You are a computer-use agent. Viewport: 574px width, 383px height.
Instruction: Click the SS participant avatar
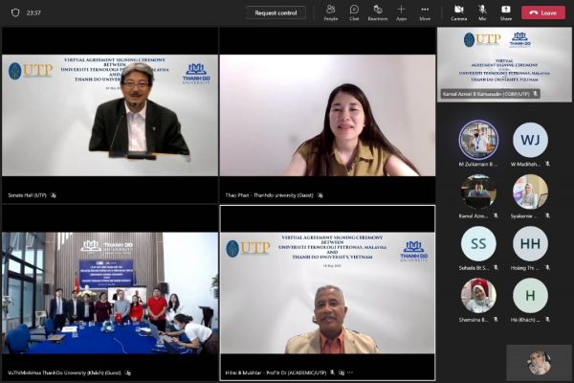point(478,244)
